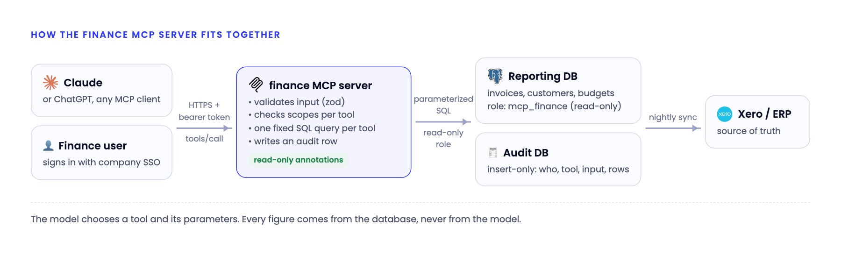The height and width of the screenshot is (255, 841).
Task: Click the 'Finance user' card title
Action: 93,146
